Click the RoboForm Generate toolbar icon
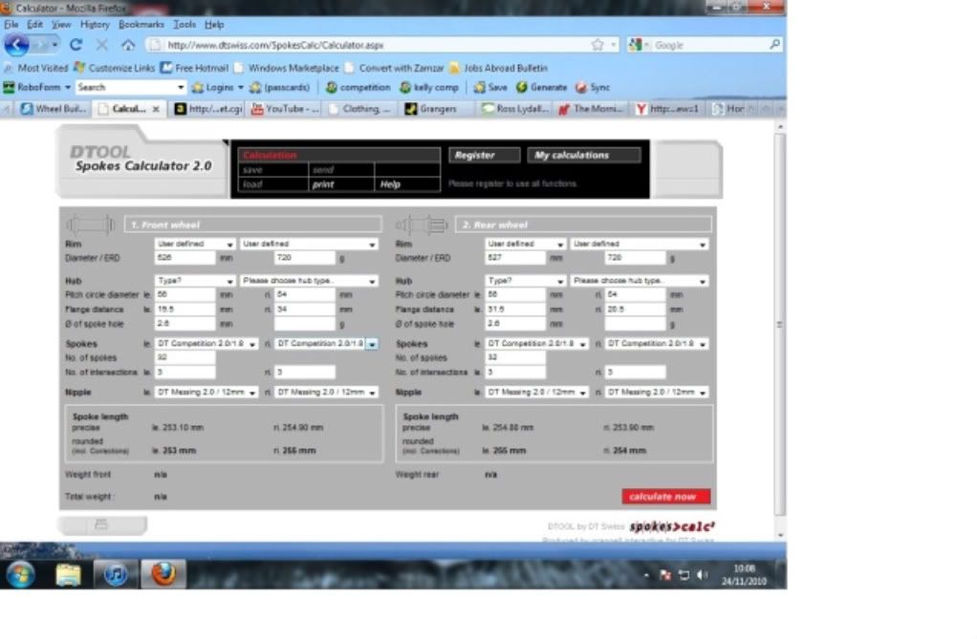This screenshot has height=639, width=977. click(541, 87)
